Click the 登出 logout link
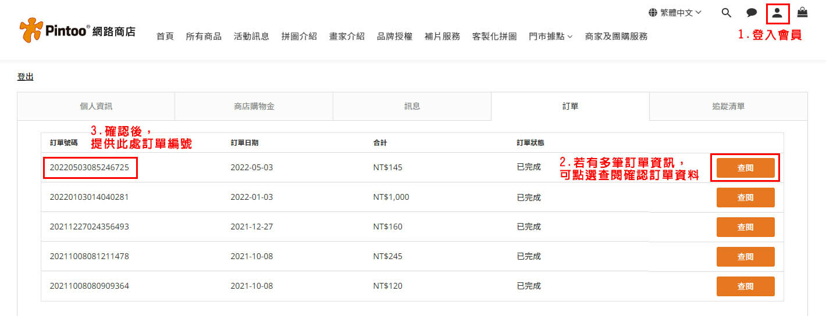The image size is (826, 316). (25, 77)
